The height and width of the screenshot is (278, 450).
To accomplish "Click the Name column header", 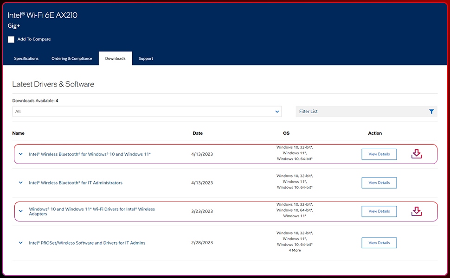I will click(19, 133).
